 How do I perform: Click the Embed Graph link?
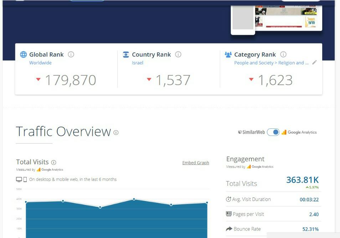pyautogui.click(x=196, y=163)
